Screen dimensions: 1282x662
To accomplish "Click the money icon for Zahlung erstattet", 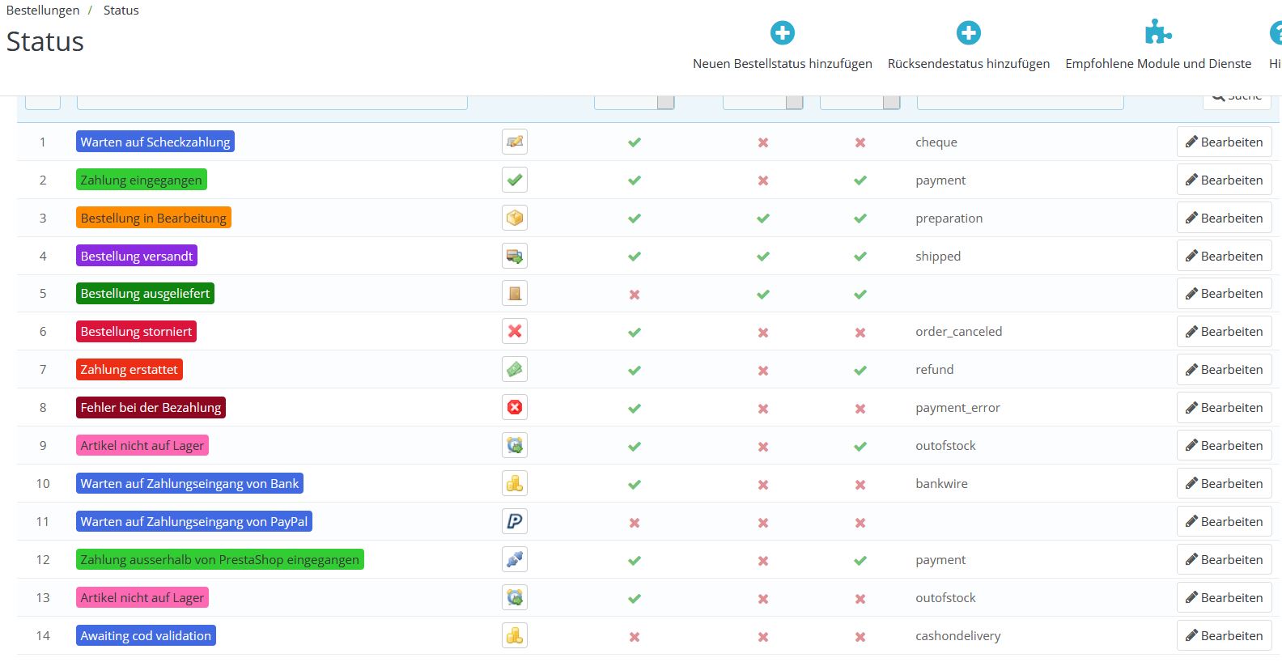I will pos(515,369).
